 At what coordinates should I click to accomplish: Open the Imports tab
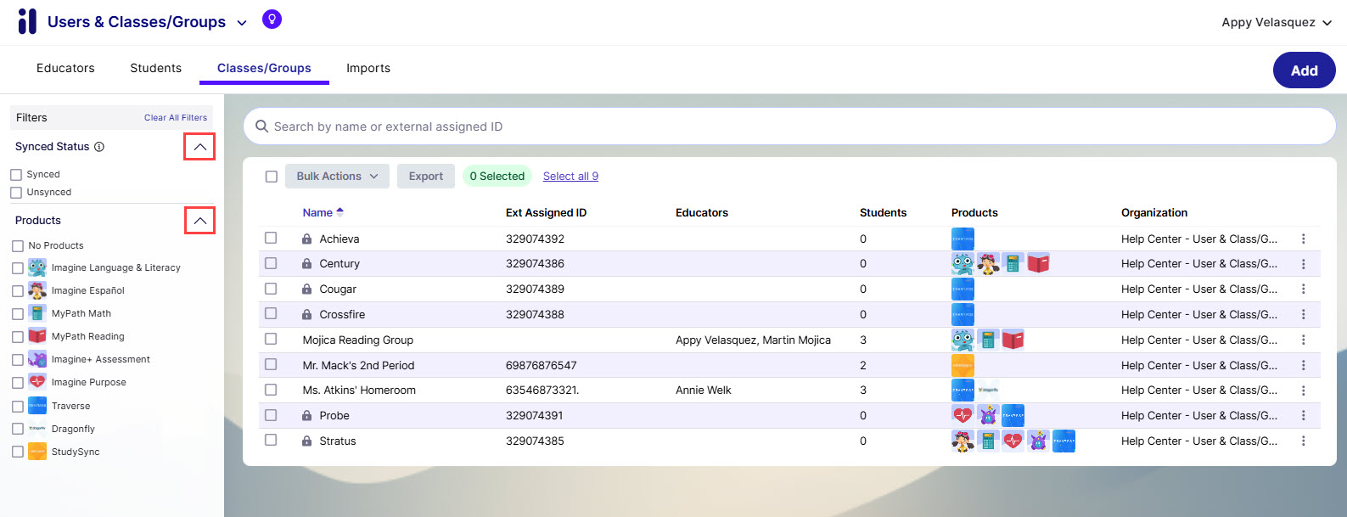click(x=368, y=68)
